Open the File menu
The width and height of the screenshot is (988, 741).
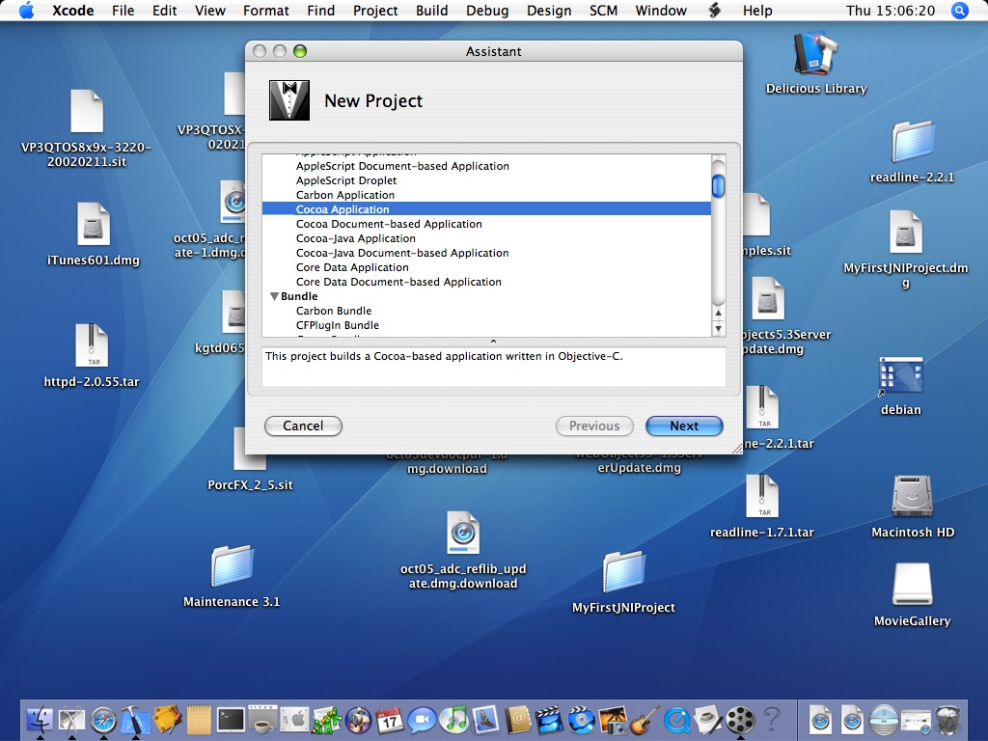click(123, 11)
